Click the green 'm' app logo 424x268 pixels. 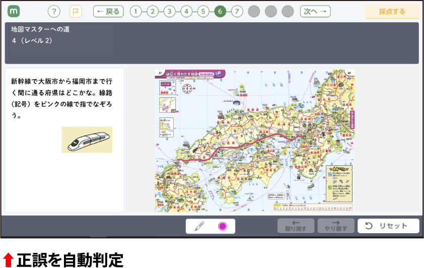coord(14,11)
